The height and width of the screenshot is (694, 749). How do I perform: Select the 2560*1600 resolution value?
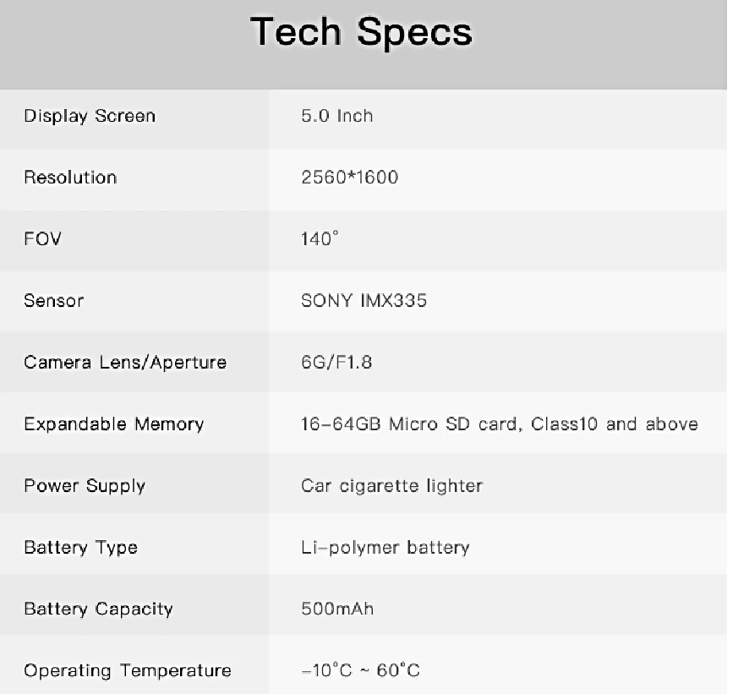349,178
